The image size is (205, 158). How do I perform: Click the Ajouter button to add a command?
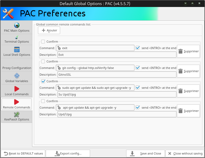(x=49, y=30)
